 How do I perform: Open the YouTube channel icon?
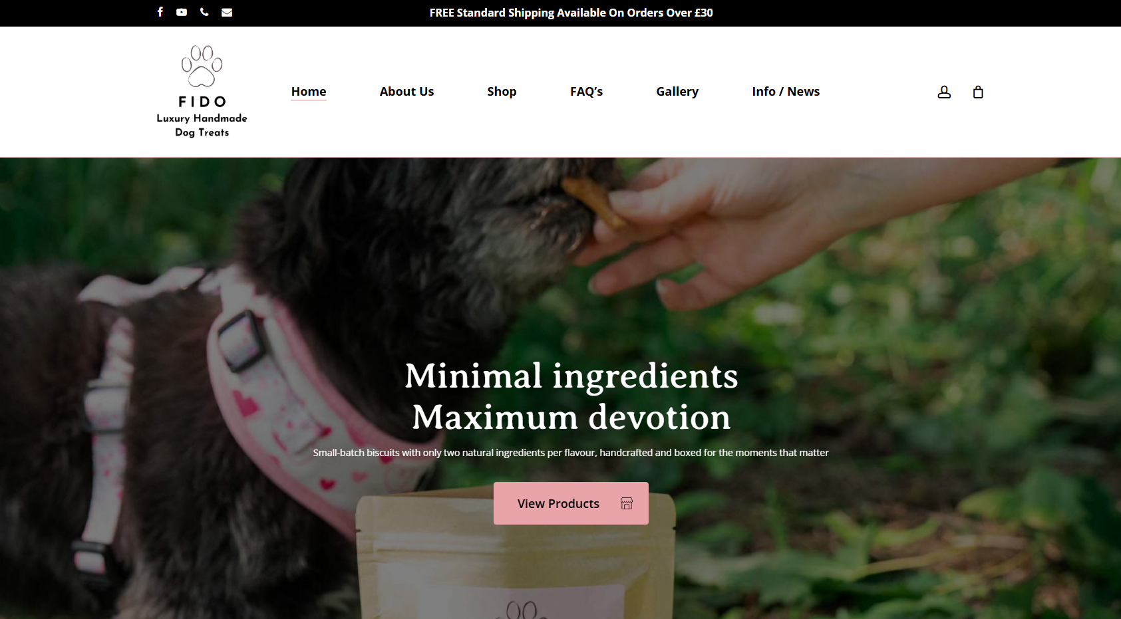coord(182,12)
